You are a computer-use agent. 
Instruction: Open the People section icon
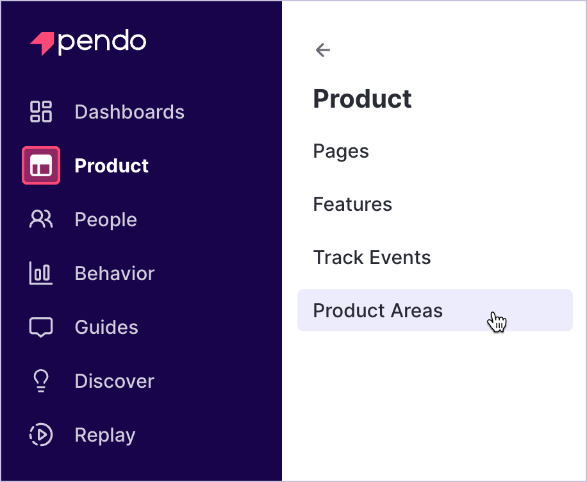coord(40,219)
